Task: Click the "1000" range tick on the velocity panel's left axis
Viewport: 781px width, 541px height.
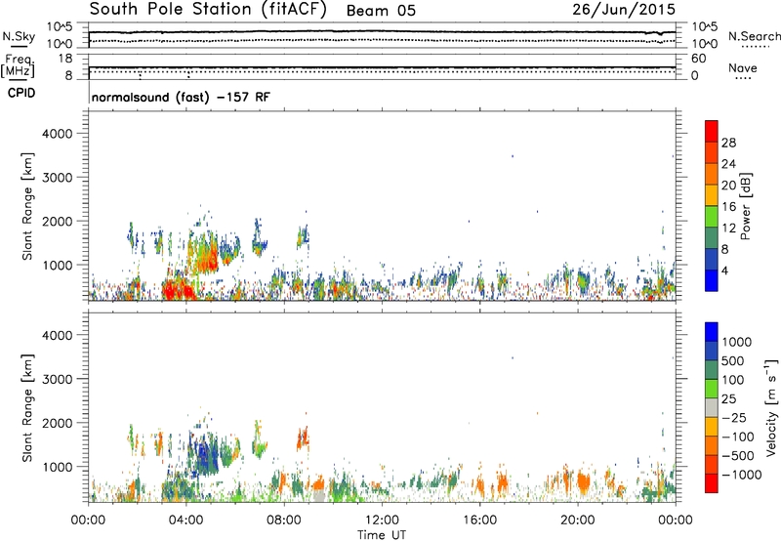Action: [x=57, y=467]
